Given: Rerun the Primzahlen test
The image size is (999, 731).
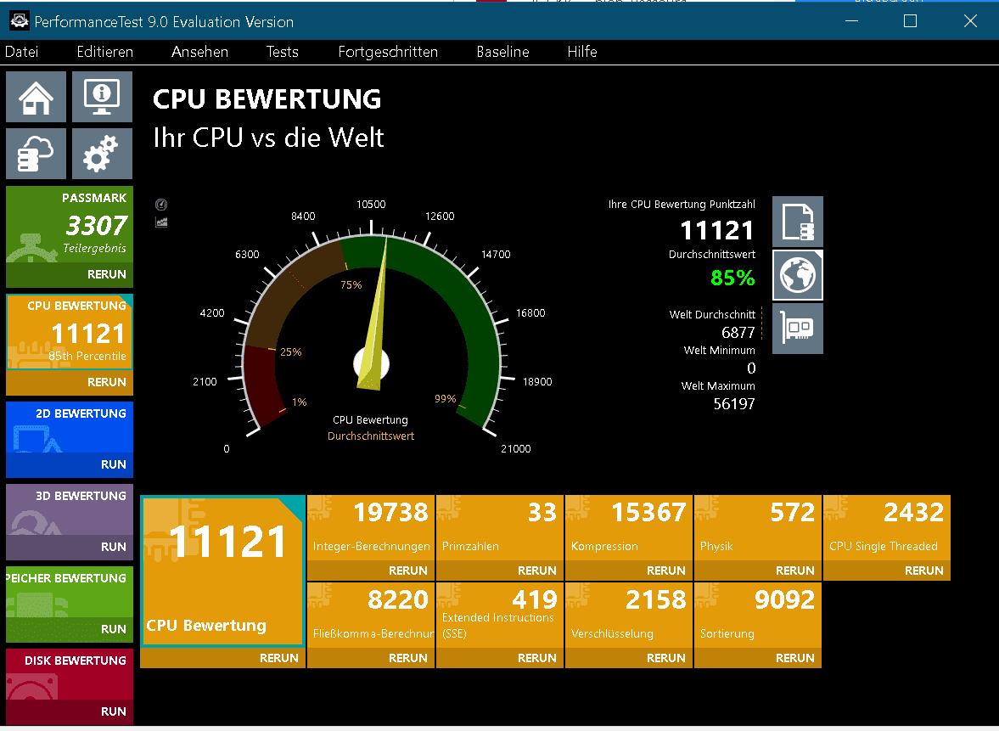Looking at the screenshot, I should point(499,571).
